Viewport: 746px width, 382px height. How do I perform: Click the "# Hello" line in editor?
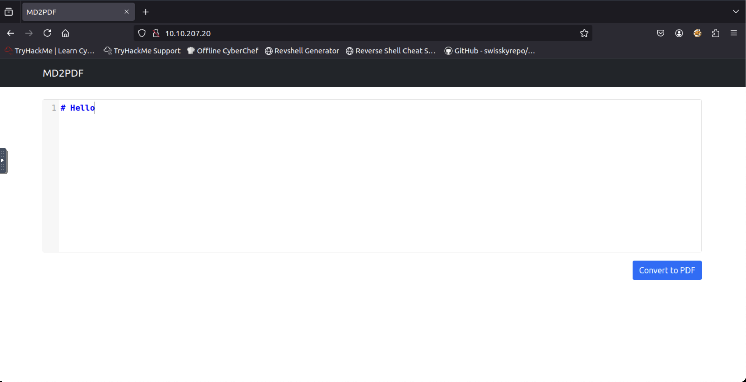77,108
